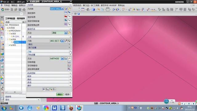Show the specified part flashlight icon
Screen dimensions: 197x111
tap(69, 12)
